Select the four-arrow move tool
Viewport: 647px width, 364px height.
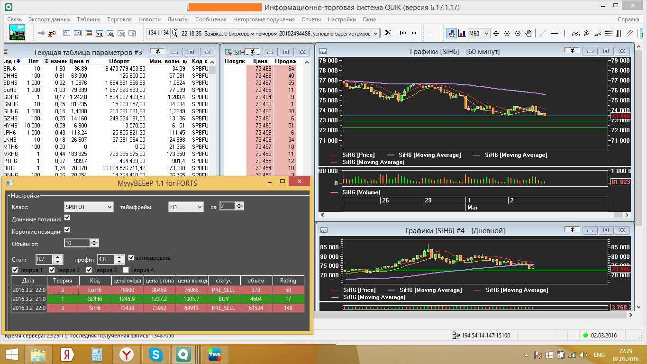(496, 33)
